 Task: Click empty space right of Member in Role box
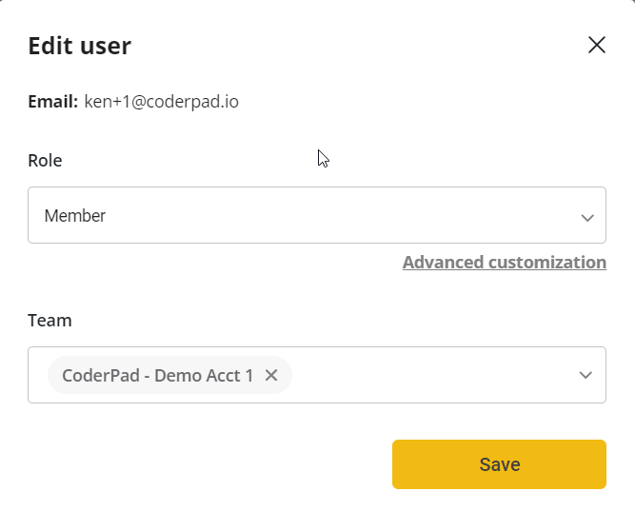tap(333, 216)
